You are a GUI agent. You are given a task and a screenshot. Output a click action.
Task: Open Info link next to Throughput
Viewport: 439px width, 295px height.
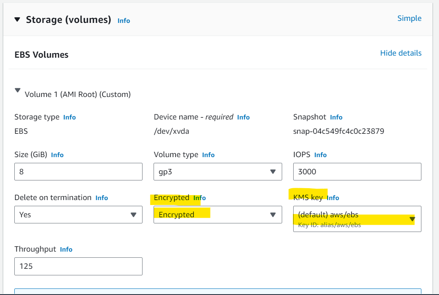point(66,250)
